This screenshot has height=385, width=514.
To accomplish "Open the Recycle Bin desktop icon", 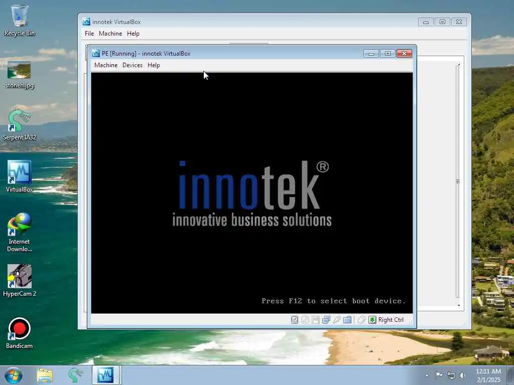I will 20,20.
